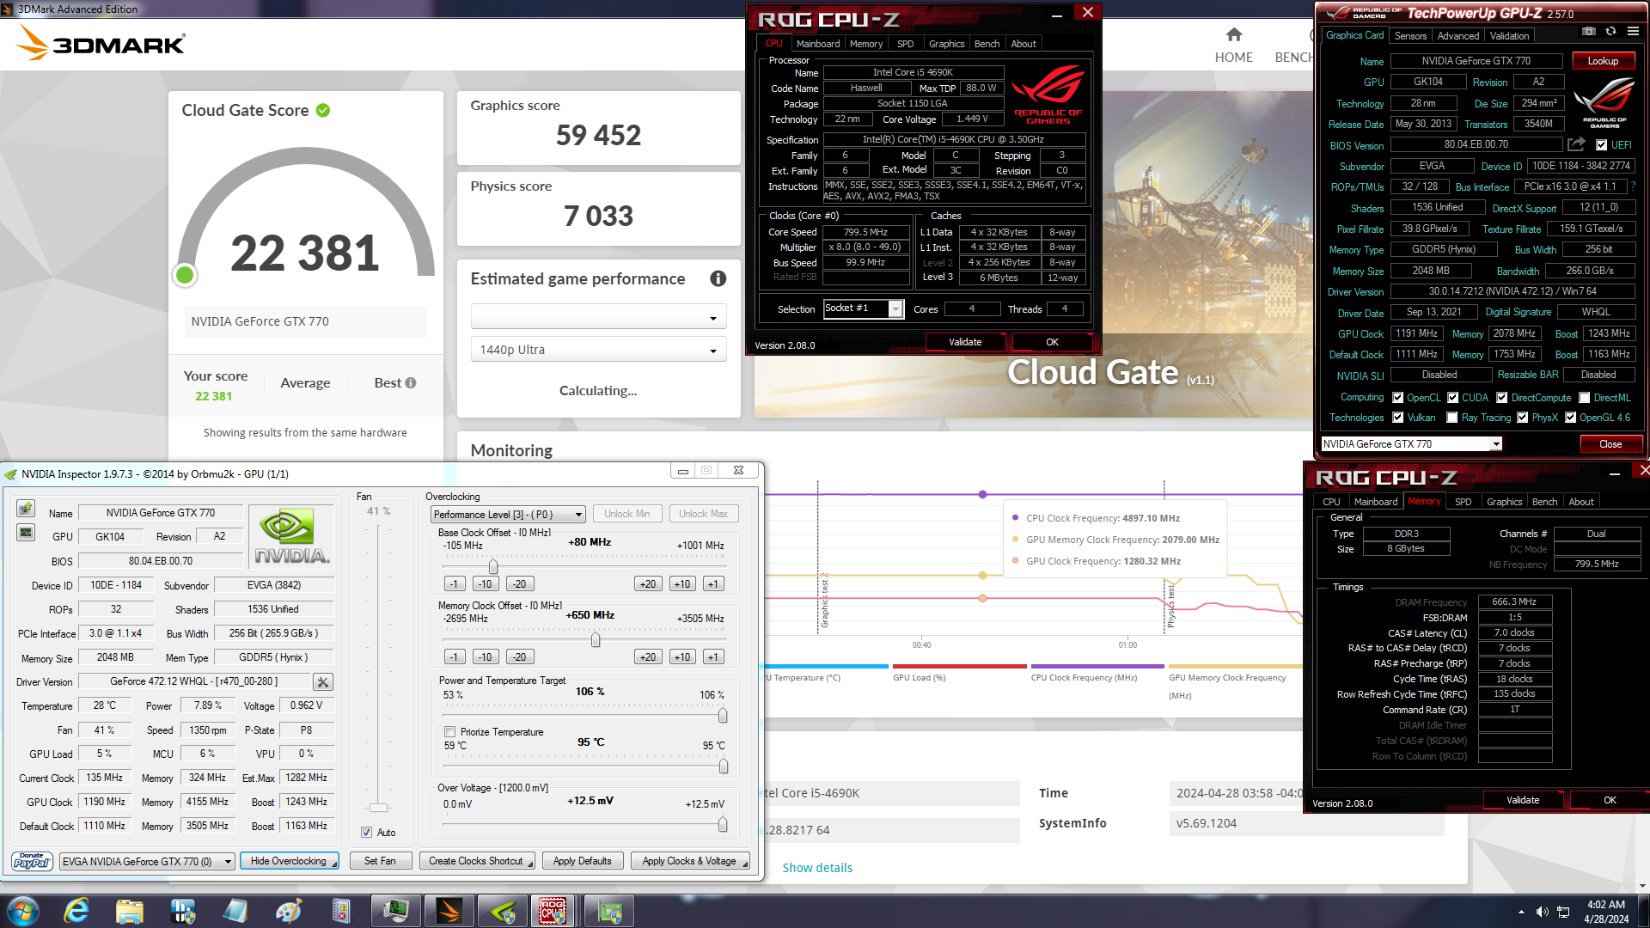Screen dimensions: 1650x928
Task: Open the GPU-Z hamburger menu
Action: point(1633,31)
